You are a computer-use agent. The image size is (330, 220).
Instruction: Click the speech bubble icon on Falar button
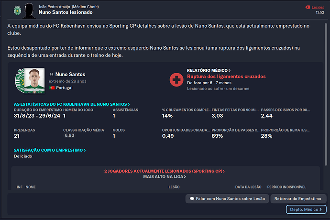(x=192, y=199)
